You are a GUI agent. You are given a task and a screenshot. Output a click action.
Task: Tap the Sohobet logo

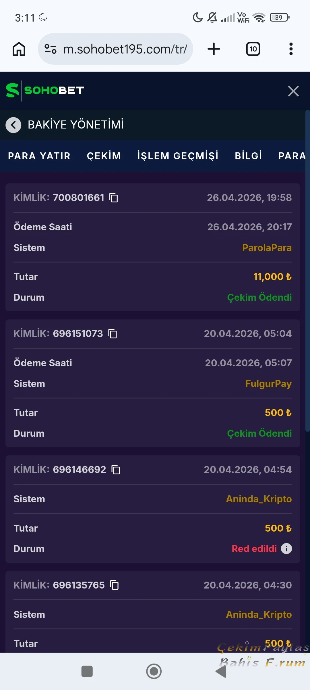coord(45,91)
